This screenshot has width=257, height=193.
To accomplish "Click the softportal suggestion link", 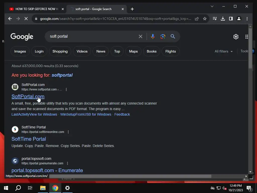I will click(x=62, y=75).
